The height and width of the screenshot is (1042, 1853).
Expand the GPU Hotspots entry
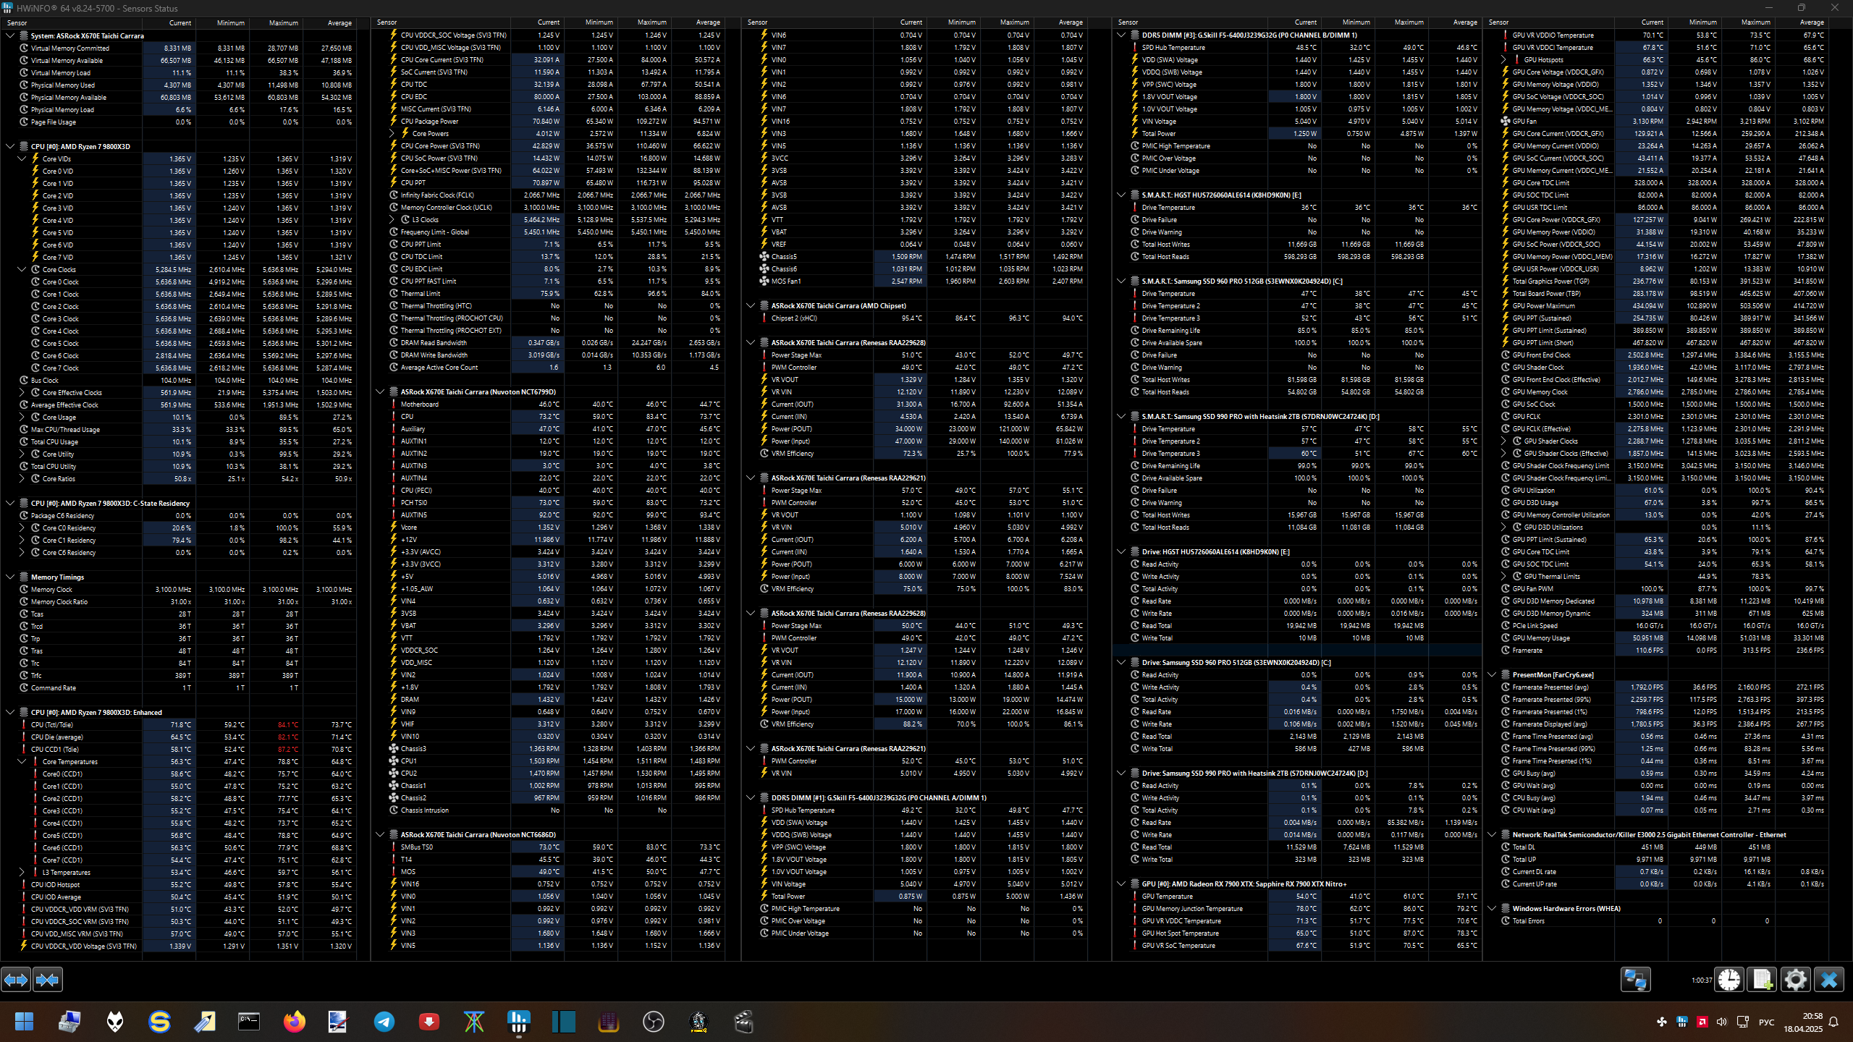pyautogui.click(x=1503, y=59)
